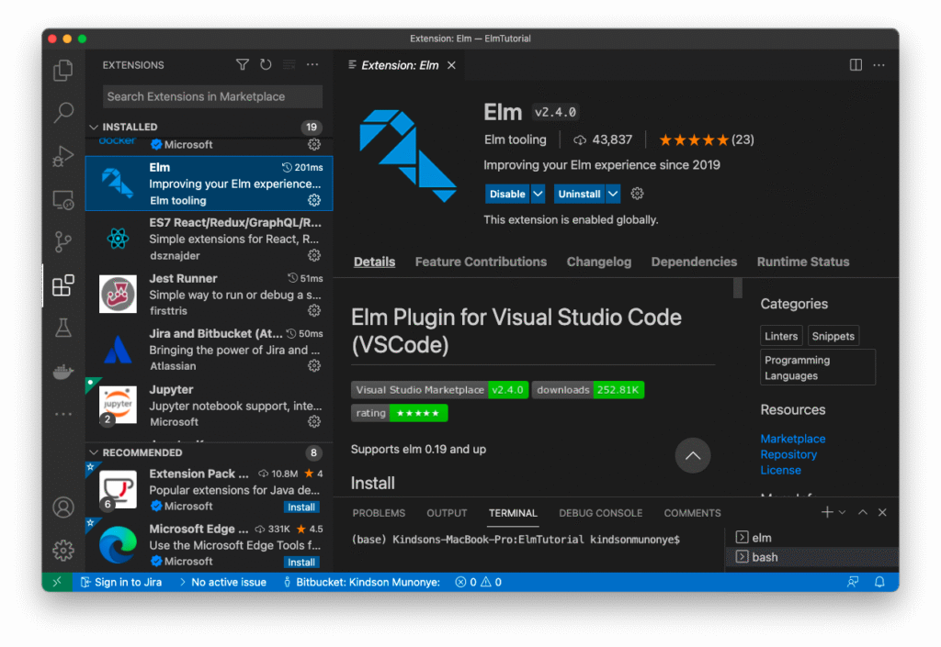Open the Repository resource link

pyautogui.click(x=788, y=454)
